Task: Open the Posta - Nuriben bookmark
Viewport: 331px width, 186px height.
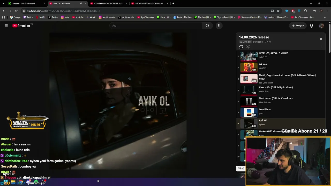Action: click(183, 17)
